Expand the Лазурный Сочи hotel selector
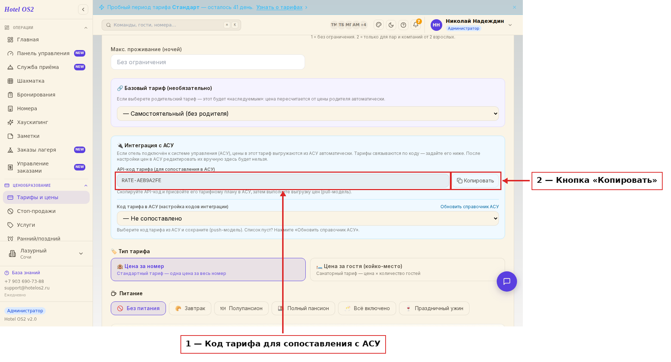 coord(46,254)
